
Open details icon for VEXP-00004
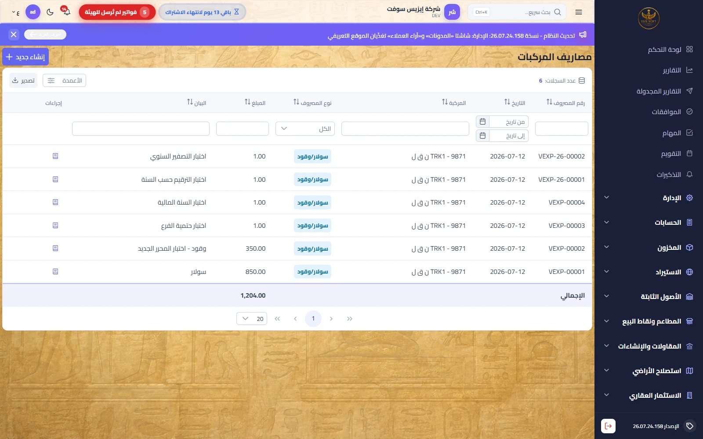click(x=55, y=202)
